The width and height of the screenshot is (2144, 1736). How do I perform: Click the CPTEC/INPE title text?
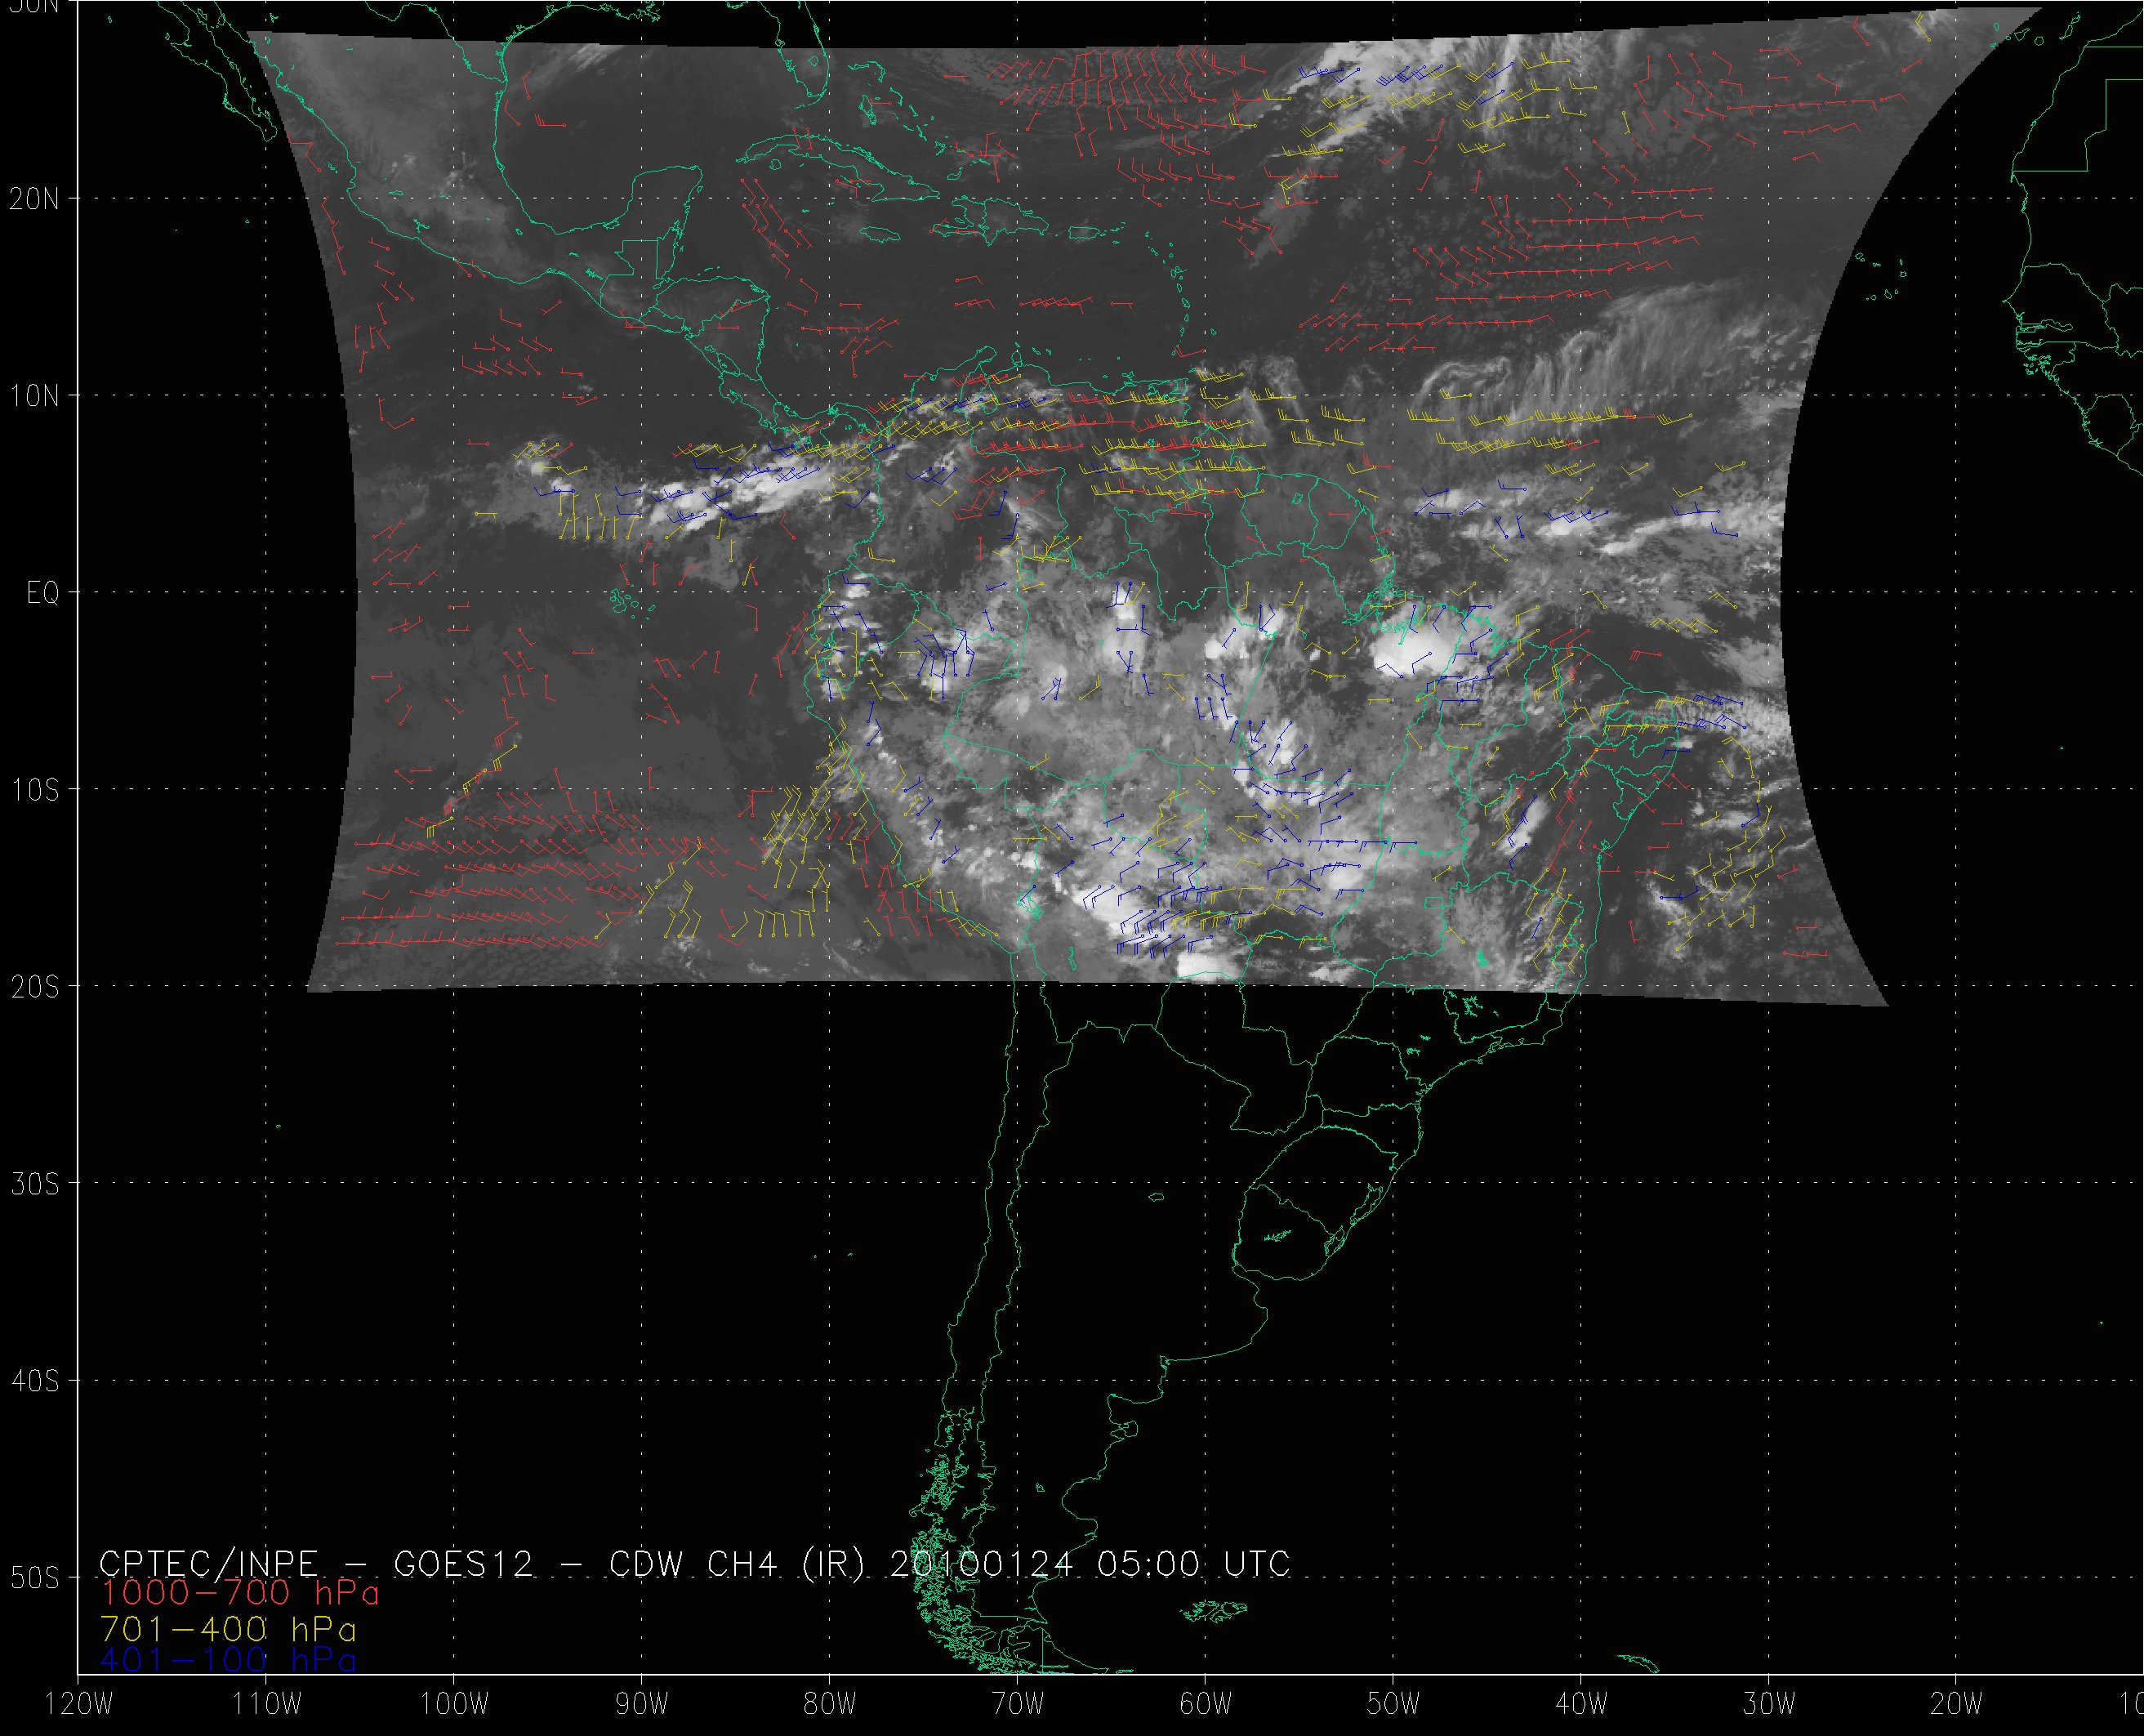pos(208,1563)
